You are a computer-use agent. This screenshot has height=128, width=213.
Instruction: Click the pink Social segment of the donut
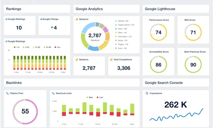(106, 30)
